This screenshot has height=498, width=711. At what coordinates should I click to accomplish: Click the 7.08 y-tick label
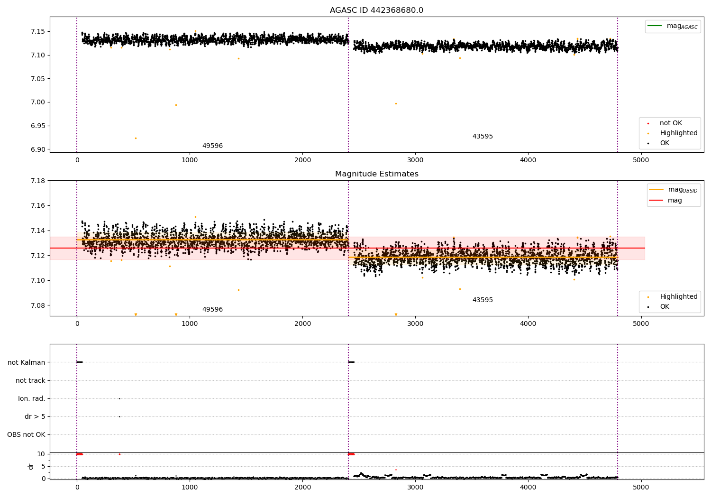pyautogui.click(x=38, y=305)
